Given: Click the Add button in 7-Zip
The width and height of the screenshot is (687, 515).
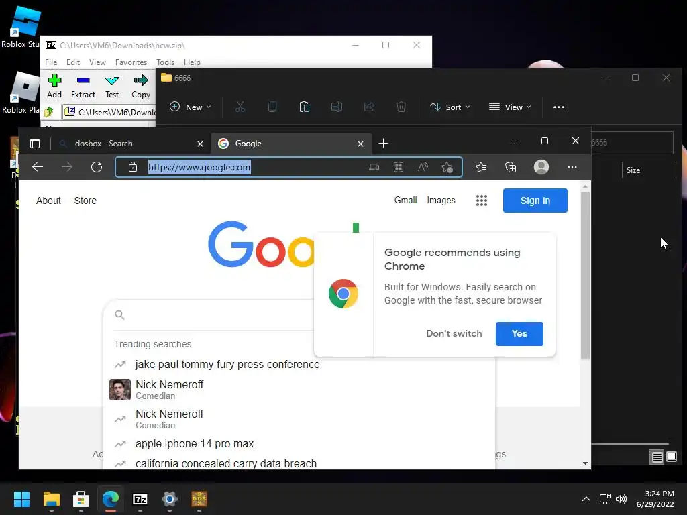Looking at the screenshot, I should click(x=54, y=87).
